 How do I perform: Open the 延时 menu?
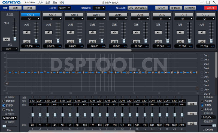tap(62, 2)
